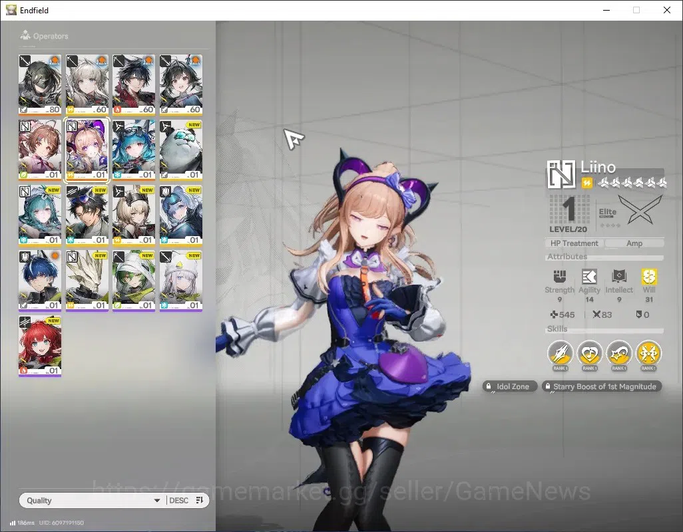Screen dimensions: 683x532
Task: Click the sort direction icon beside DESC
Action: coord(200,500)
